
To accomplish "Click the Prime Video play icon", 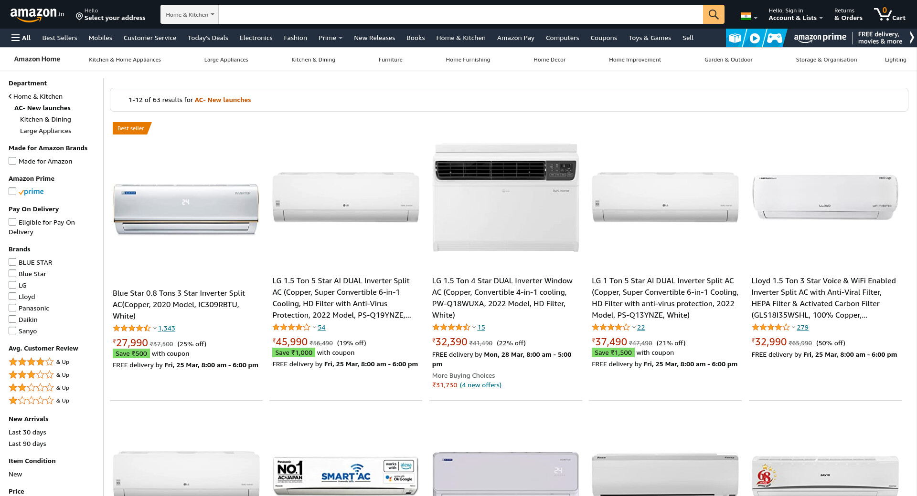I will [755, 38].
